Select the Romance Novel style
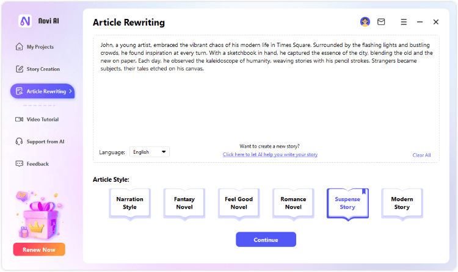Image resolution: width=458 pixels, height=272 pixels. (x=293, y=204)
